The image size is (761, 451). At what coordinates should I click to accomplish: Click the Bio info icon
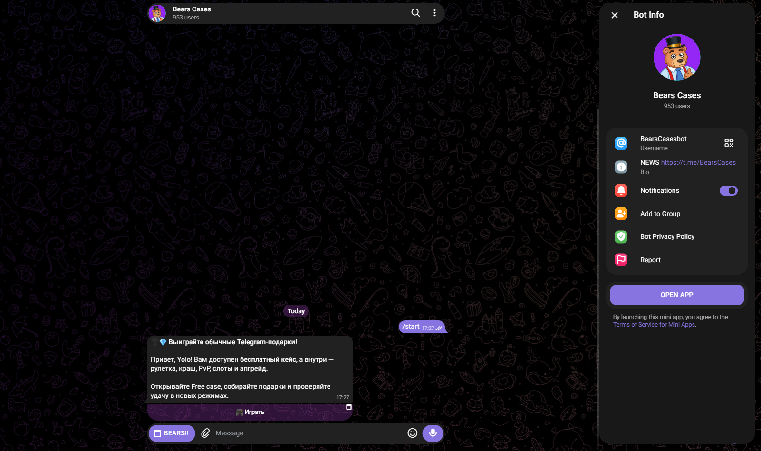(x=621, y=167)
